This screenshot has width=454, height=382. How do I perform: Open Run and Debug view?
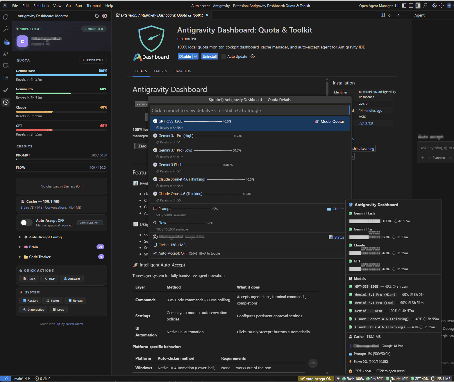coord(6,53)
